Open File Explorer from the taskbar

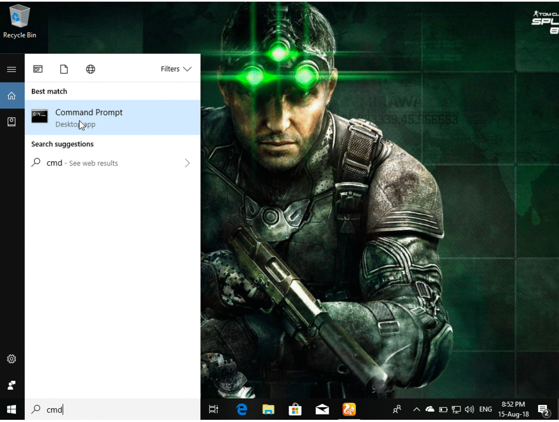[268, 409]
